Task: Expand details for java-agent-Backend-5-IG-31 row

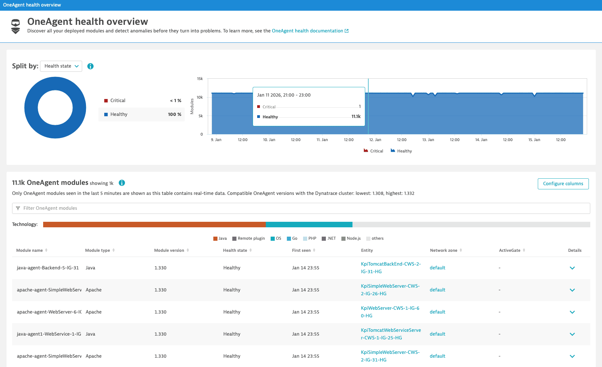Action: coord(572,268)
